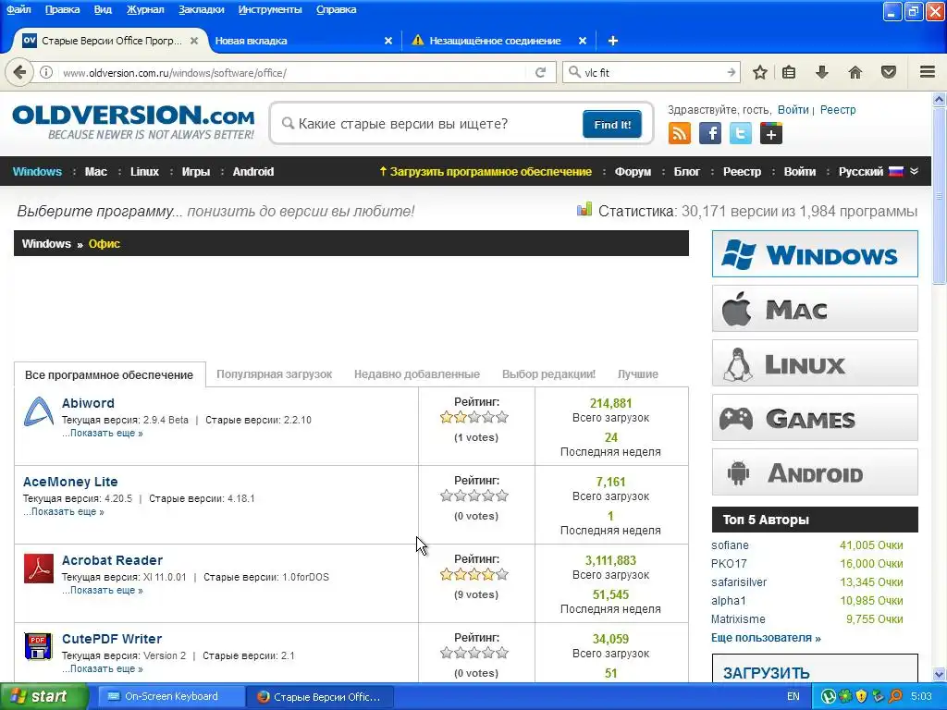Screen dimensions: 947x710
Task: Switch to the Незащищённое соединение browser tab
Action: [495, 41]
